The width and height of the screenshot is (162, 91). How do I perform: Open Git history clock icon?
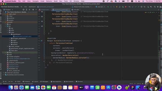(141, 7)
